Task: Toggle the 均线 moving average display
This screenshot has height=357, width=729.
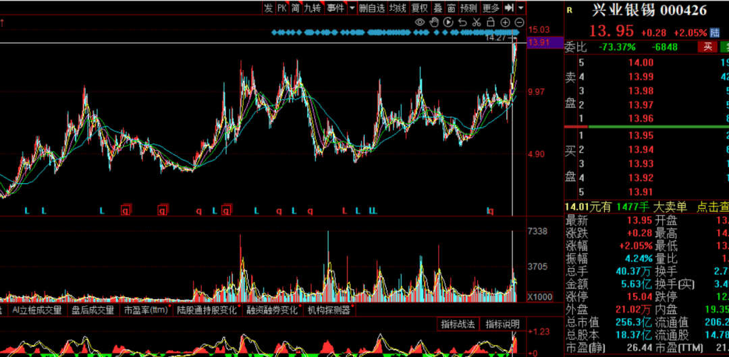Action: (x=398, y=7)
